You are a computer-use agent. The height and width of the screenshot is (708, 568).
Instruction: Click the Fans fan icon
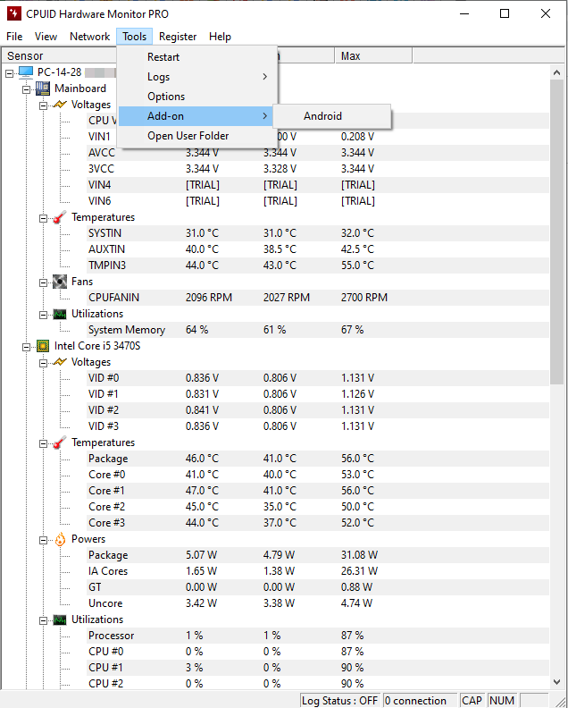60,282
